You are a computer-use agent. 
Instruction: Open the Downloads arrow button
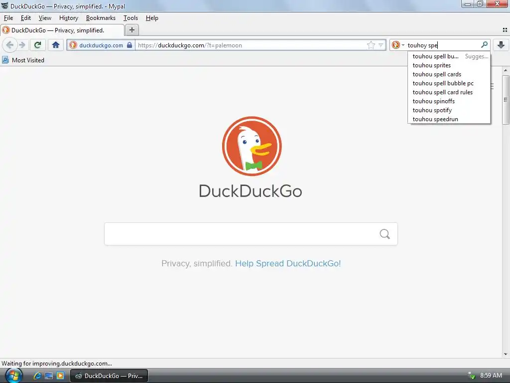pos(501,45)
